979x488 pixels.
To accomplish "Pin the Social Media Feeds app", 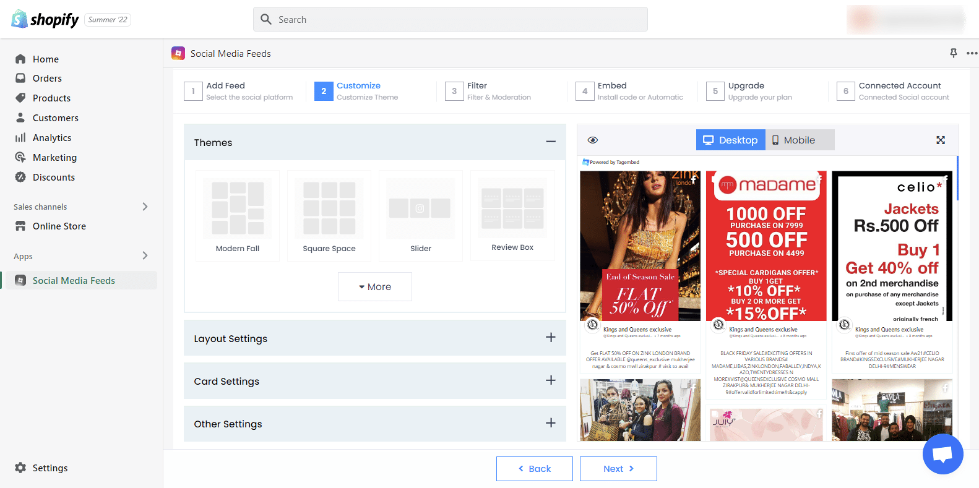I will (x=954, y=53).
